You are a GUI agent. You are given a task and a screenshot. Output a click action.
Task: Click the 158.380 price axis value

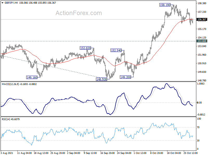202,3
